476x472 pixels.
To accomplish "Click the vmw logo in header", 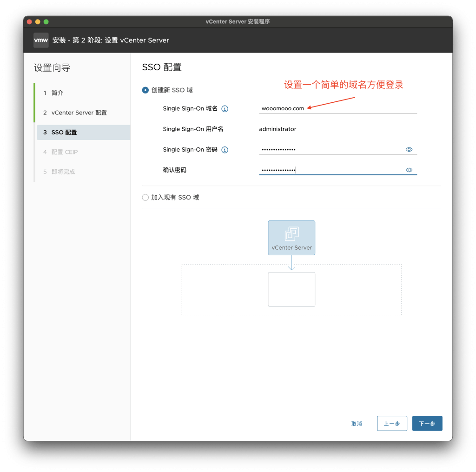I will (41, 40).
